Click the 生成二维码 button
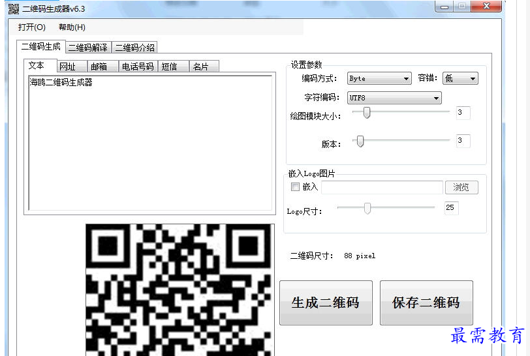 tap(326, 303)
